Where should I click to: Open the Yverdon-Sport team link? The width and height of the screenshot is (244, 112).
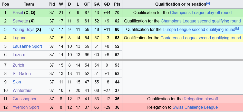point(26,107)
